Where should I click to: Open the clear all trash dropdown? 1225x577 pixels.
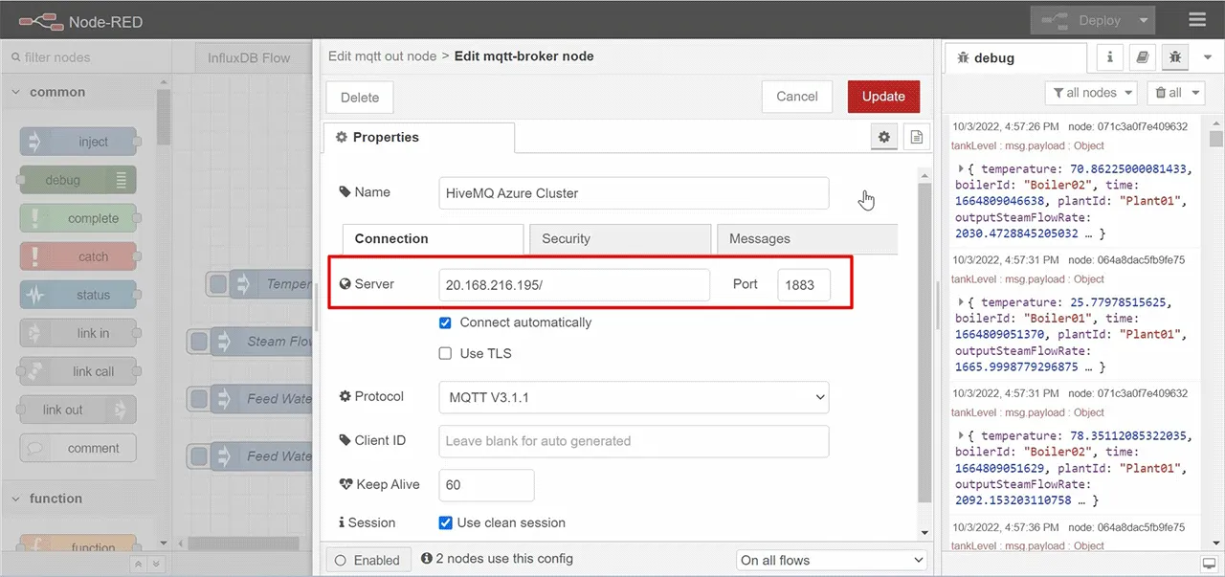click(x=1174, y=93)
